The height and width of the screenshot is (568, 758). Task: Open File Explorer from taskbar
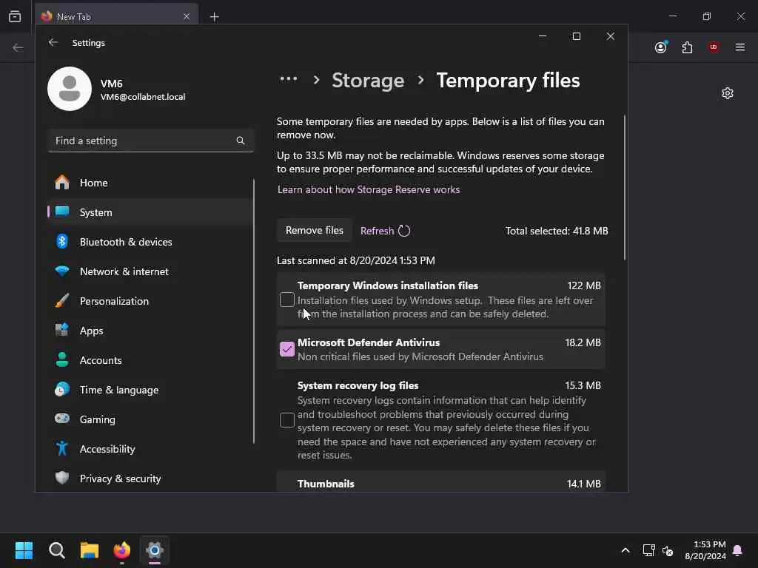(90, 550)
